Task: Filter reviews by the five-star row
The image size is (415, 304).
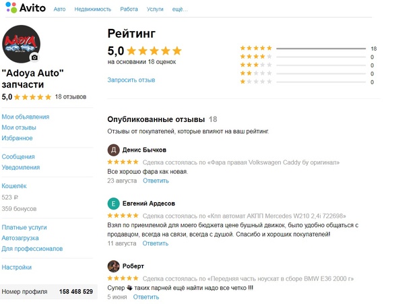Action: click(x=308, y=49)
